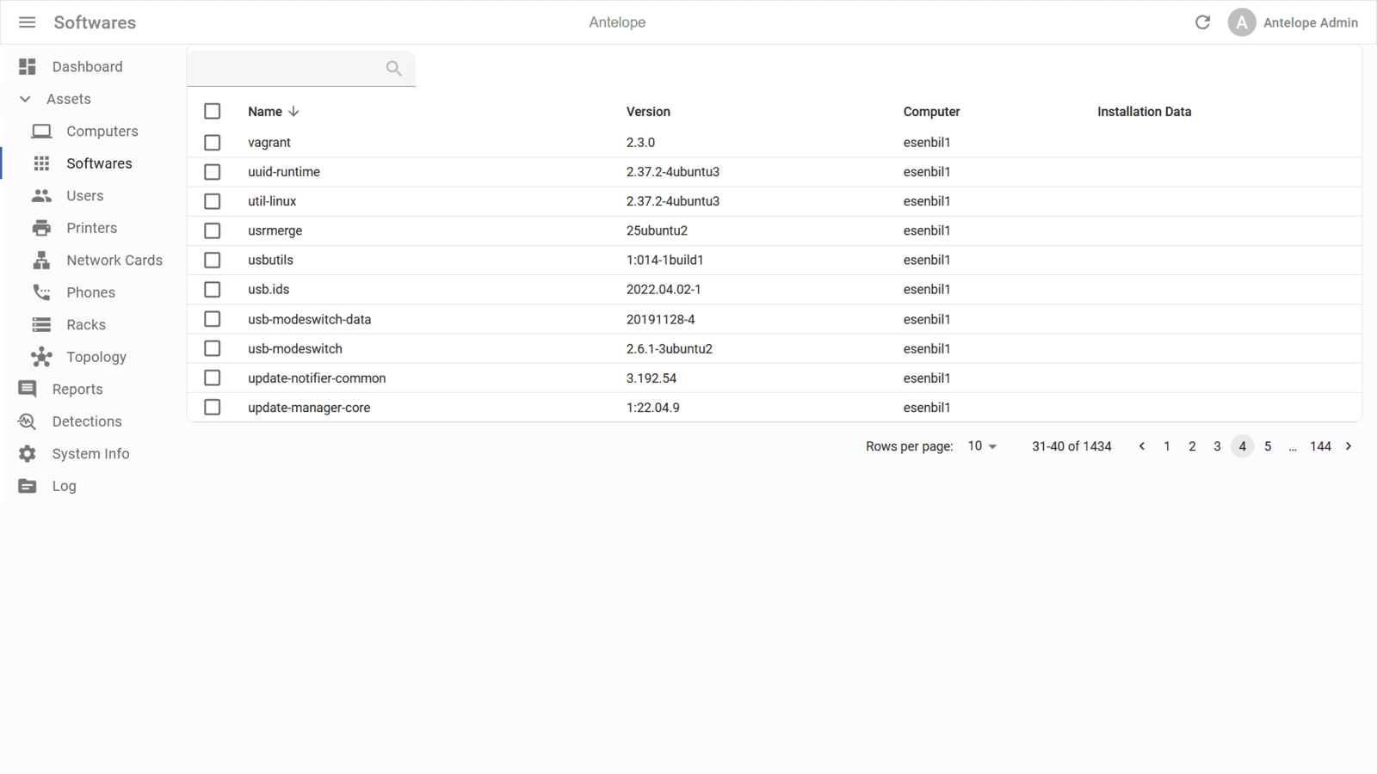Click the 31-40 of 1434 count
1377x774 pixels.
tap(1071, 446)
